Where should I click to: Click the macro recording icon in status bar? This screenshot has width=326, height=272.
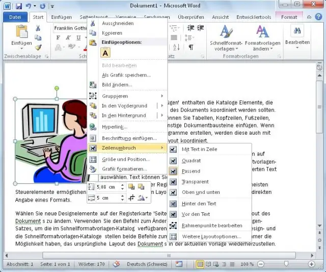[x=179, y=264]
